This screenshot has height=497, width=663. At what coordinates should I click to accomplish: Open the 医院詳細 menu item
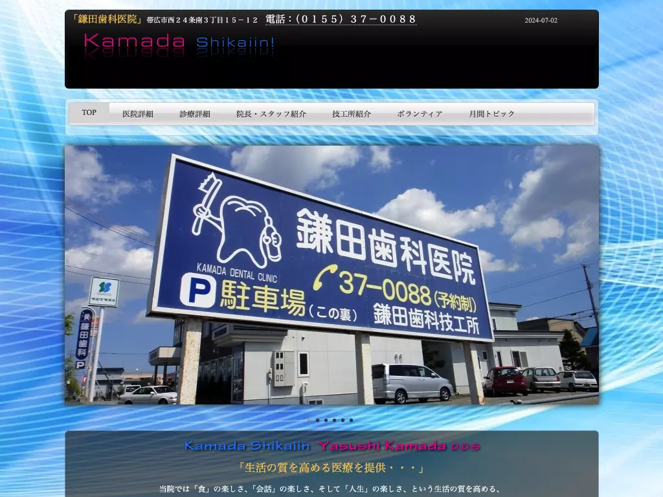[x=138, y=114]
